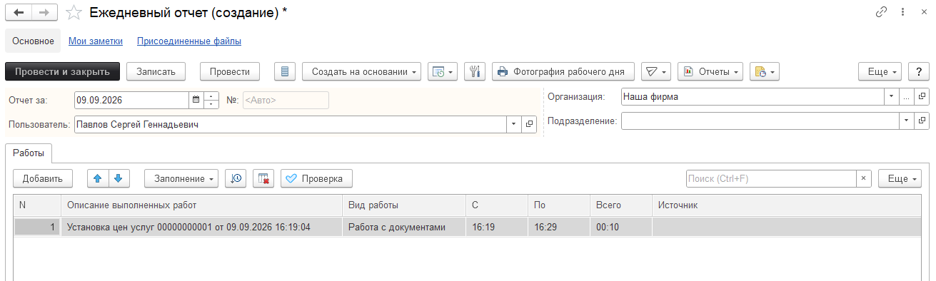
Task: Click the Пользователь field with Павлов Сергей Геннадьевич
Action: [x=291, y=124]
